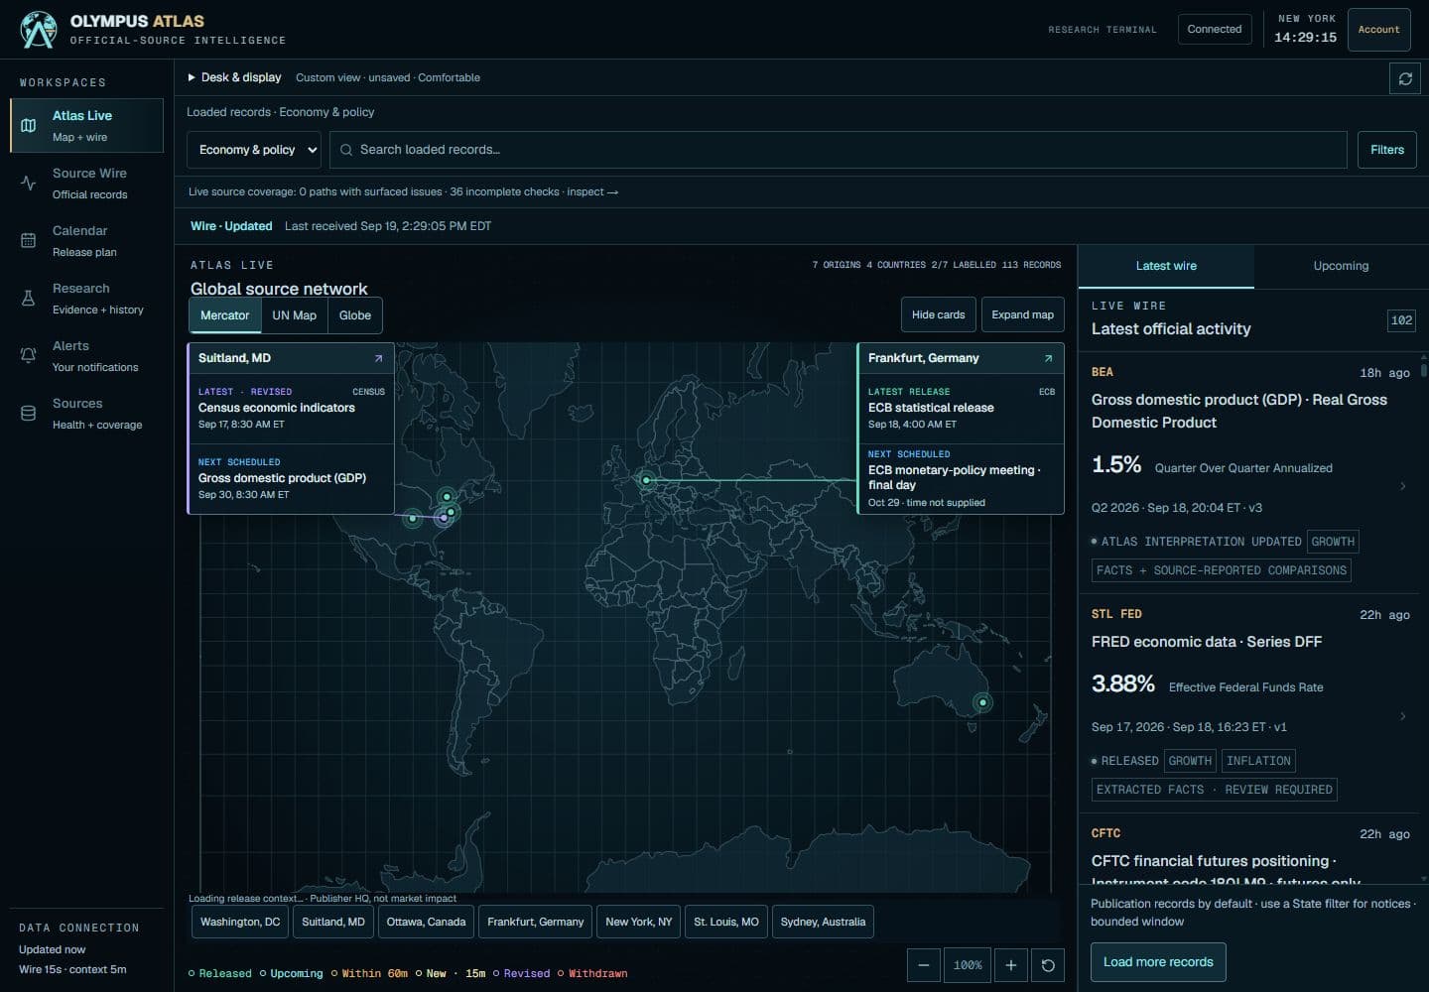This screenshot has height=992, width=1429.
Task: Click the 100% zoom level indicator
Action: coord(968,965)
